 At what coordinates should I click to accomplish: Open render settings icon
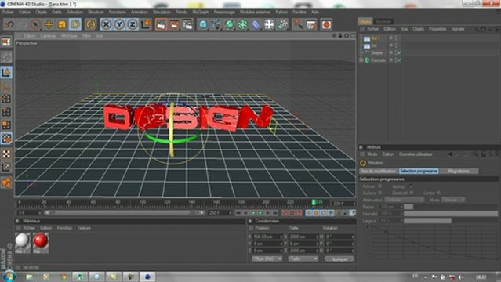(x=188, y=24)
